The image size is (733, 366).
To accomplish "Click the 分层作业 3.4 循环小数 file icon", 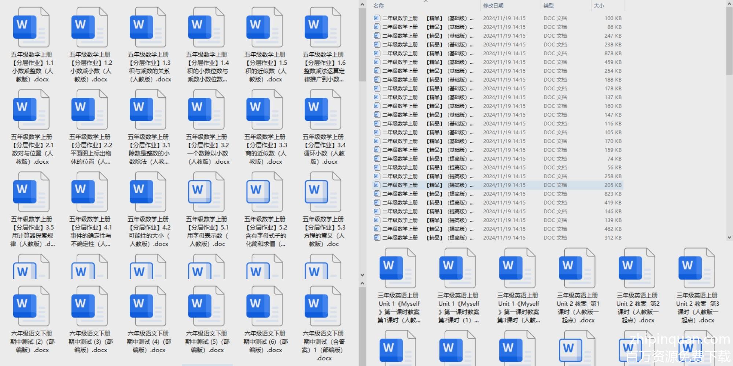I will (323, 110).
